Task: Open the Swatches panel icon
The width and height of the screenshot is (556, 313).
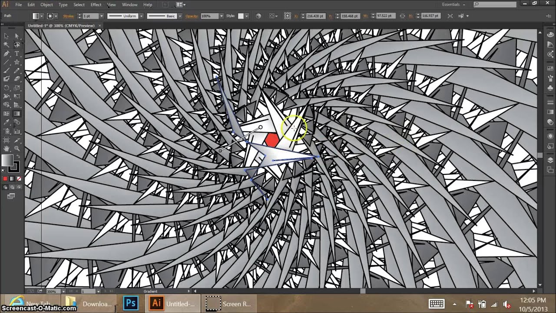Action: pos(550,68)
